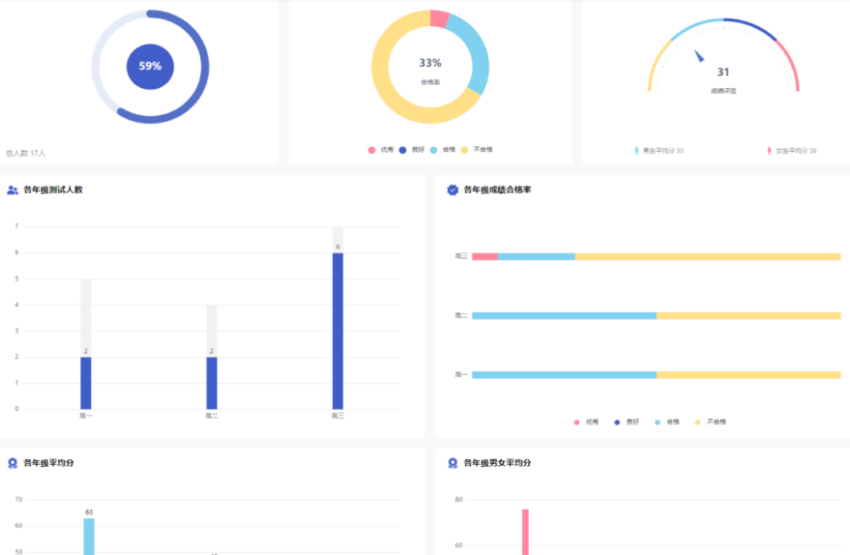Viewport: 850px width, 555px height.
Task: Click the 高二 x-axis label in 各年级测试人数
Action: [212, 416]
